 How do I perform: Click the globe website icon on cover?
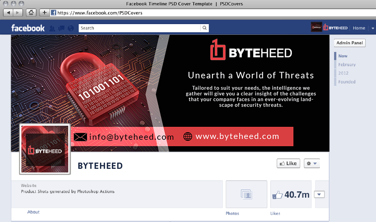(x=188, y=137)
